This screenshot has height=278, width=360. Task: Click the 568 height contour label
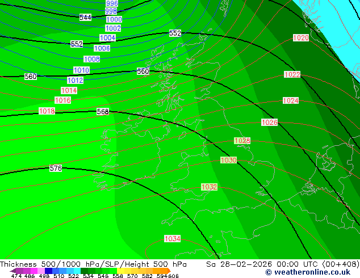click(x=103, y=112)
